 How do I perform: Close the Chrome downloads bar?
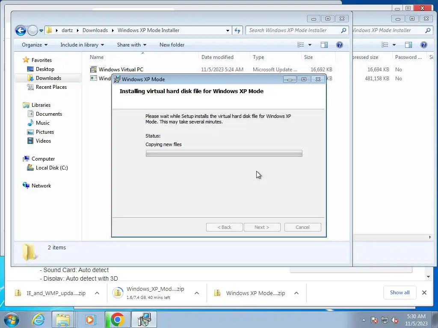[424, 292]
